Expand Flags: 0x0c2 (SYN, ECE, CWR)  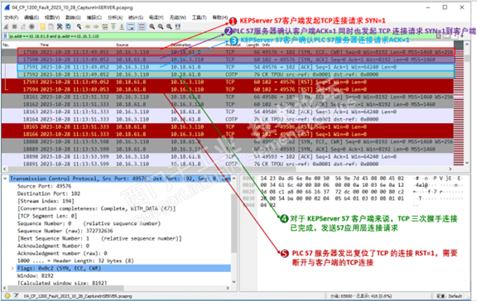[x=12, y=268]
